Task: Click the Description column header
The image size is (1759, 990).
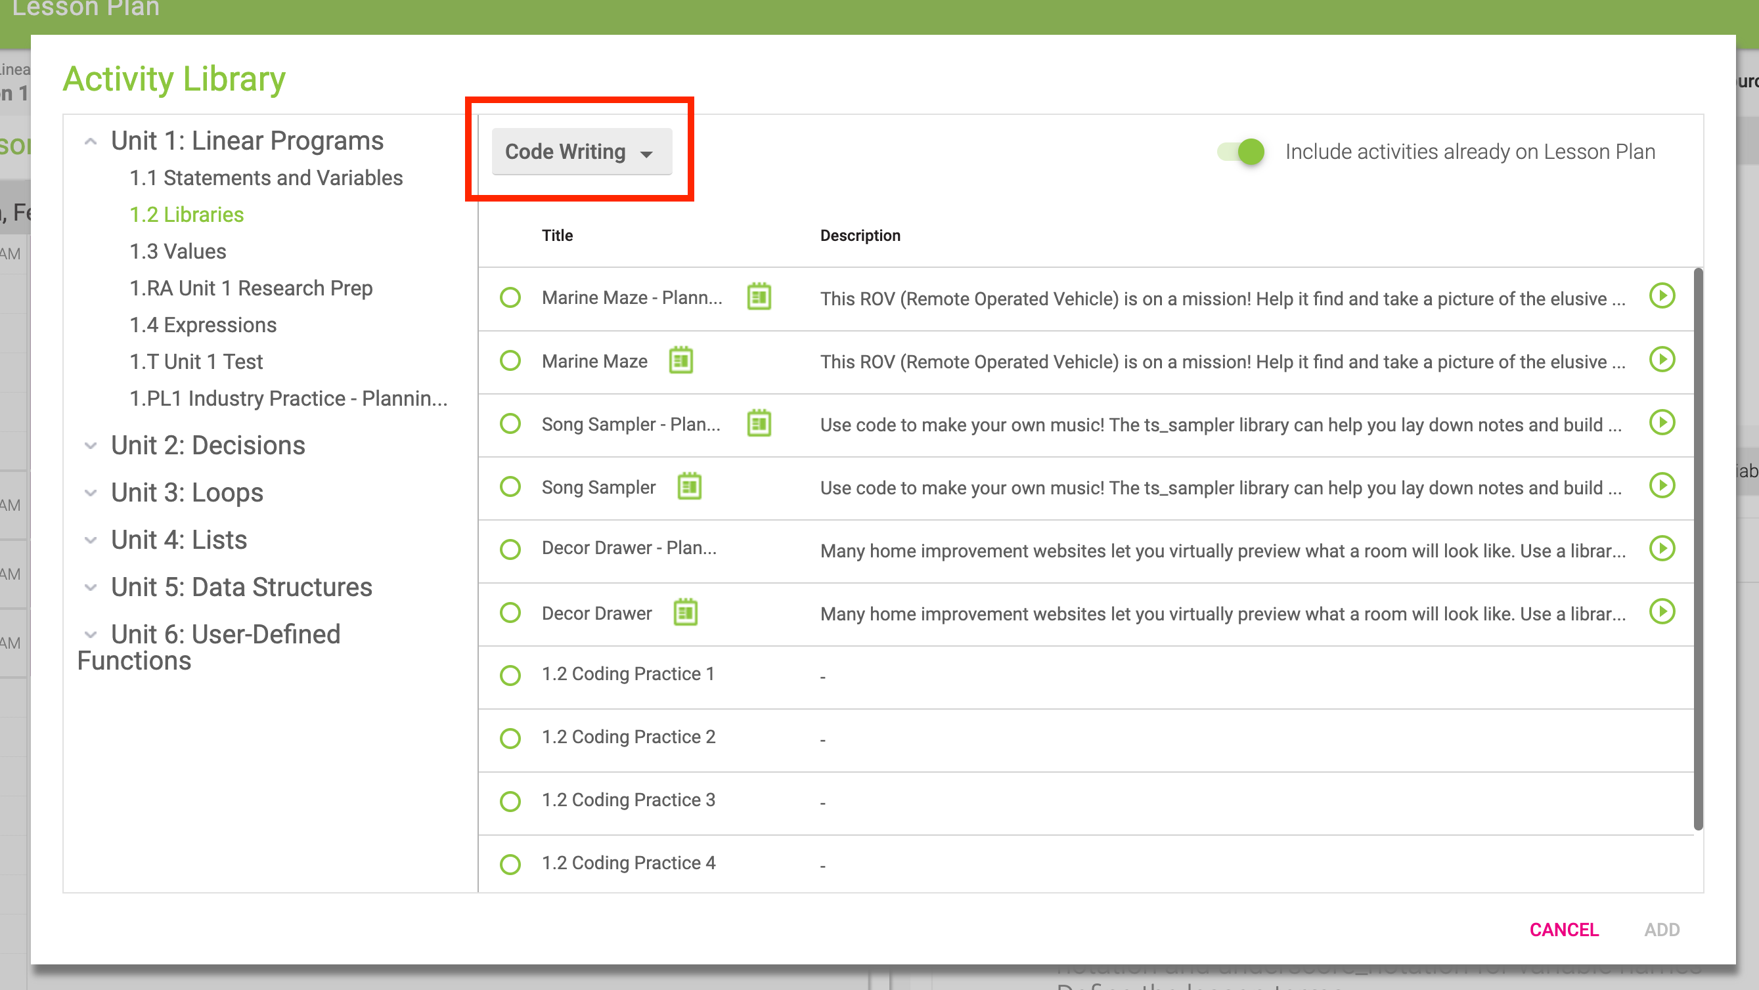Action: coord(860,236)
